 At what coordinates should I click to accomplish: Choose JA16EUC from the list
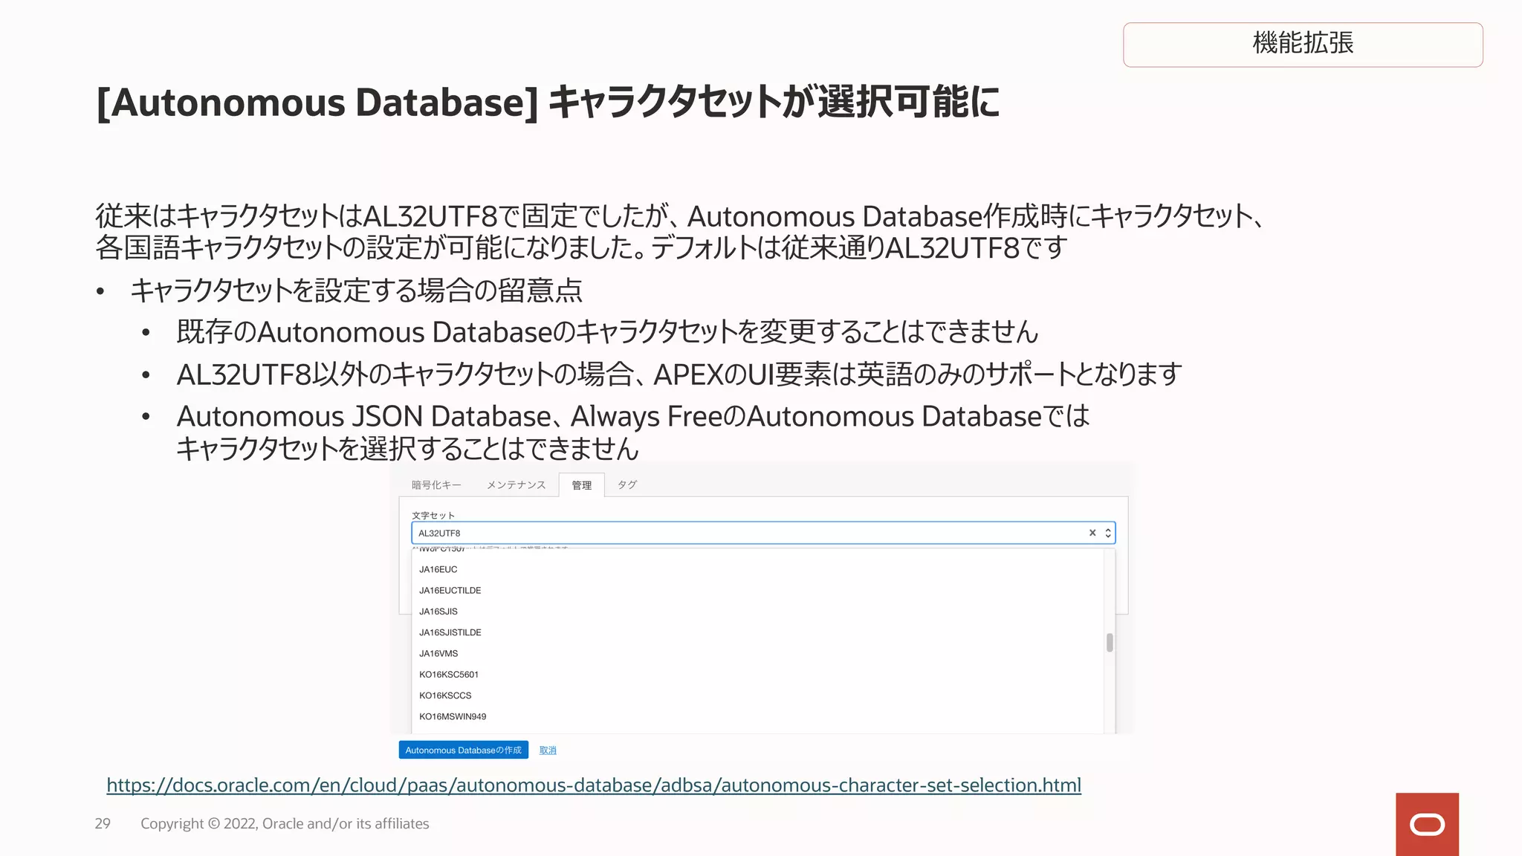coord(757,570)
